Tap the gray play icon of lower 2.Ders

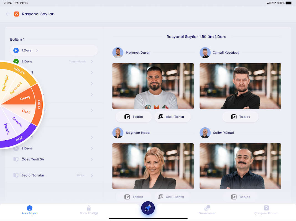click(x=16, y=148)
